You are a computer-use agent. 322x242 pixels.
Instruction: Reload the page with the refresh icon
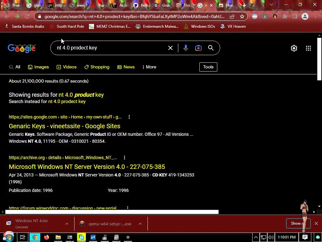tap(27, 16)
